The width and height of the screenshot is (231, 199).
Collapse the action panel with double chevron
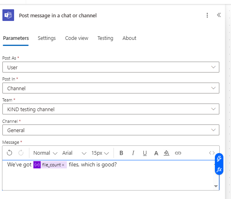(219, 15)
